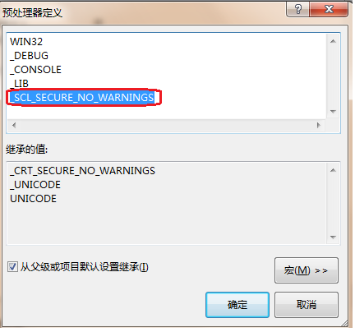Click down arrow of inherited values scrollbar
The width and height of the screenshot is (355, 332).
(333, 237)
